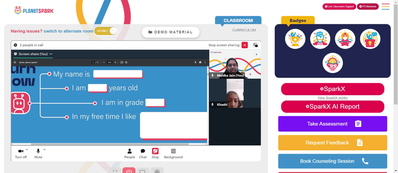Open the How SparkX works link

(x=332, y=98)
